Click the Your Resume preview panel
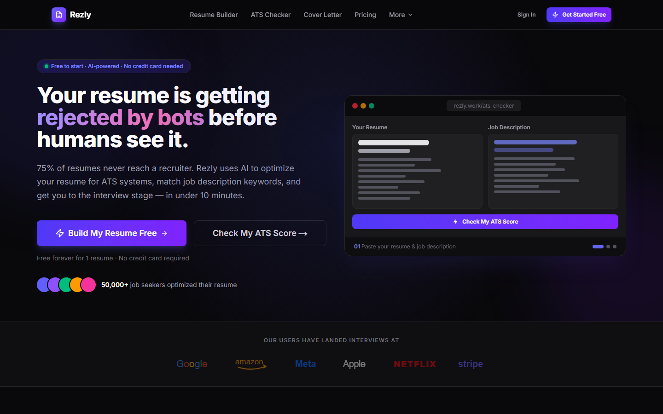 tap(417, 171)
